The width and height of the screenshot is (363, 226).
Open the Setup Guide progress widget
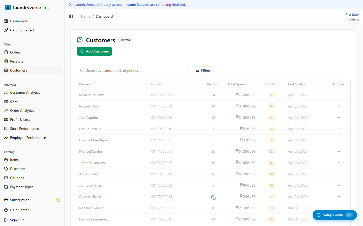tap(335, 215)
